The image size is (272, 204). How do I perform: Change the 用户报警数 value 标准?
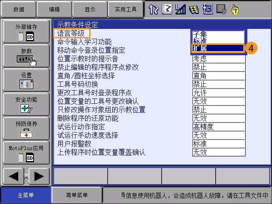219,144
